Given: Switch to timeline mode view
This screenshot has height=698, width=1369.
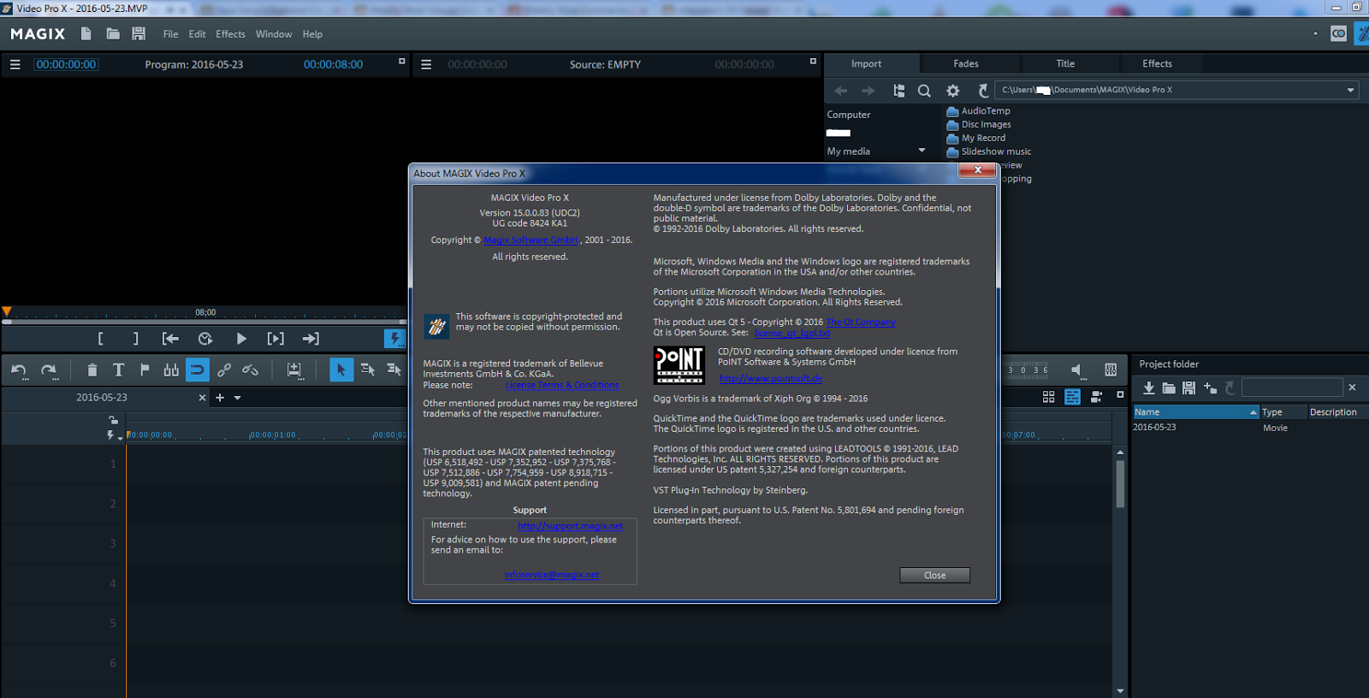Looking at the screenshot, I should 1072,397.
